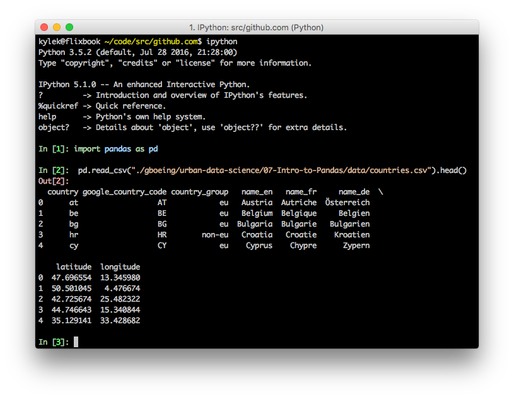
Task: Click the cursor block at the In [3] prompt
Action: (x=76, y=342)
